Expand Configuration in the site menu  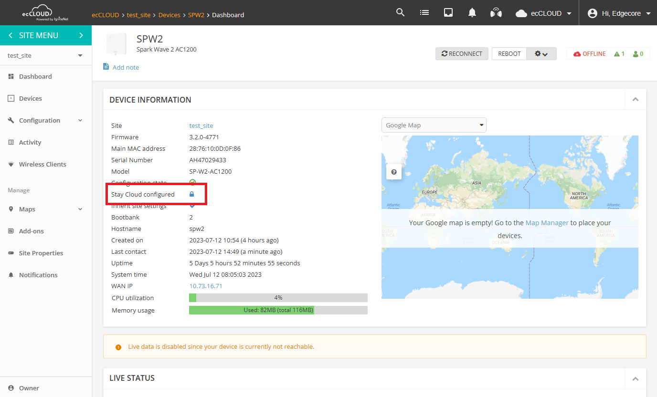coord(46,120)
